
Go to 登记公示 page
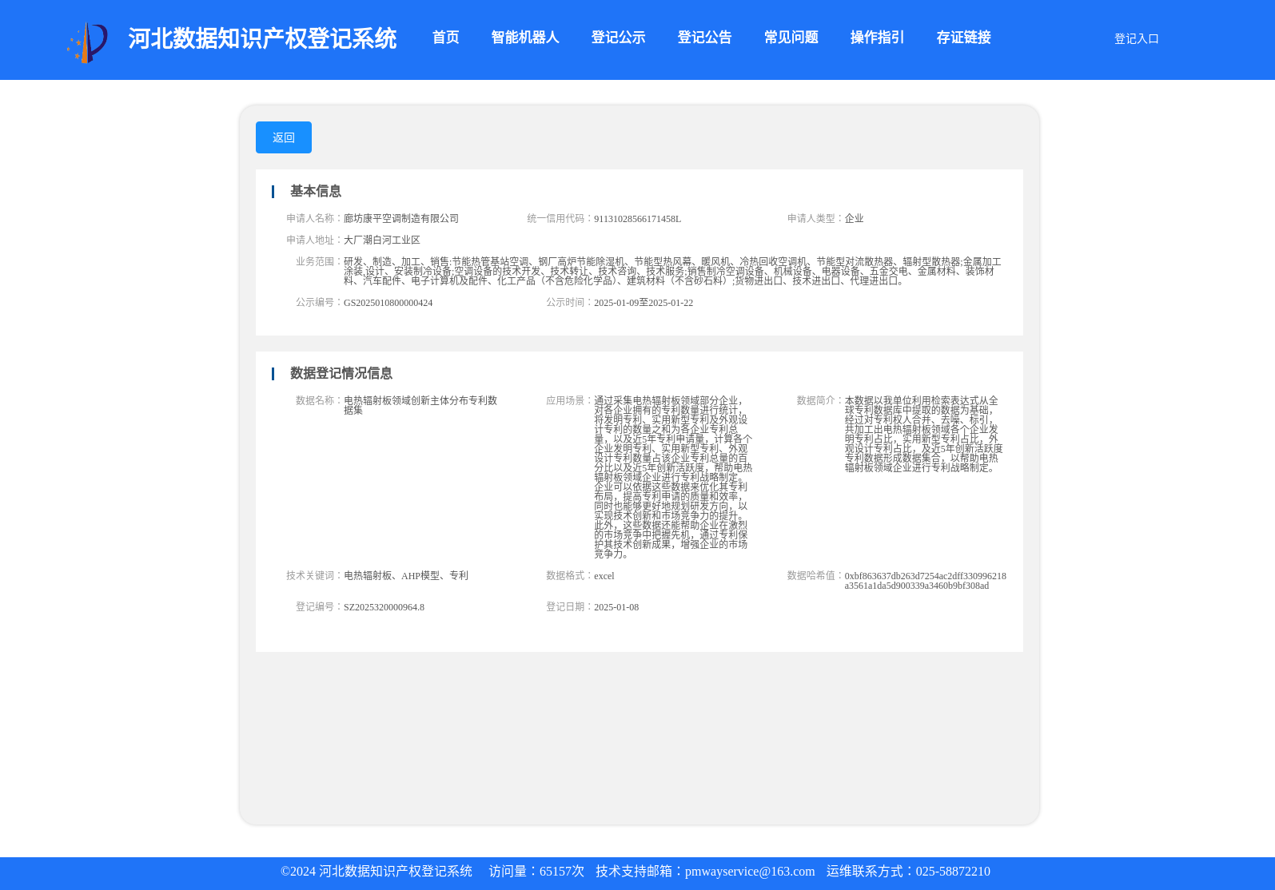pos(618,38)
